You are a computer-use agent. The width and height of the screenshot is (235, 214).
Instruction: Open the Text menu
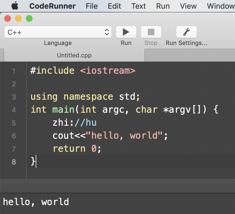pyautogui.click(x=139, y=6)
